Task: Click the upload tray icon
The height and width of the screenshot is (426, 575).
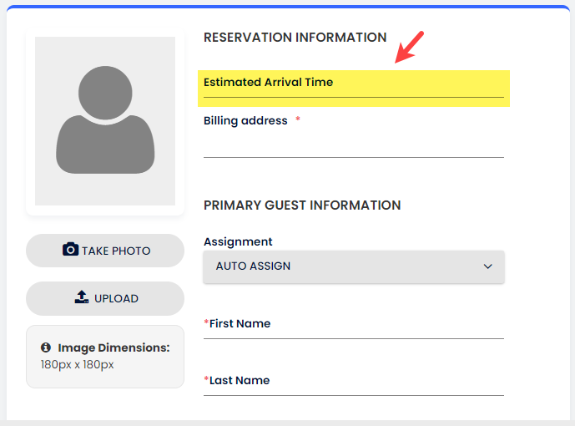Action: (x=82, y=298)
